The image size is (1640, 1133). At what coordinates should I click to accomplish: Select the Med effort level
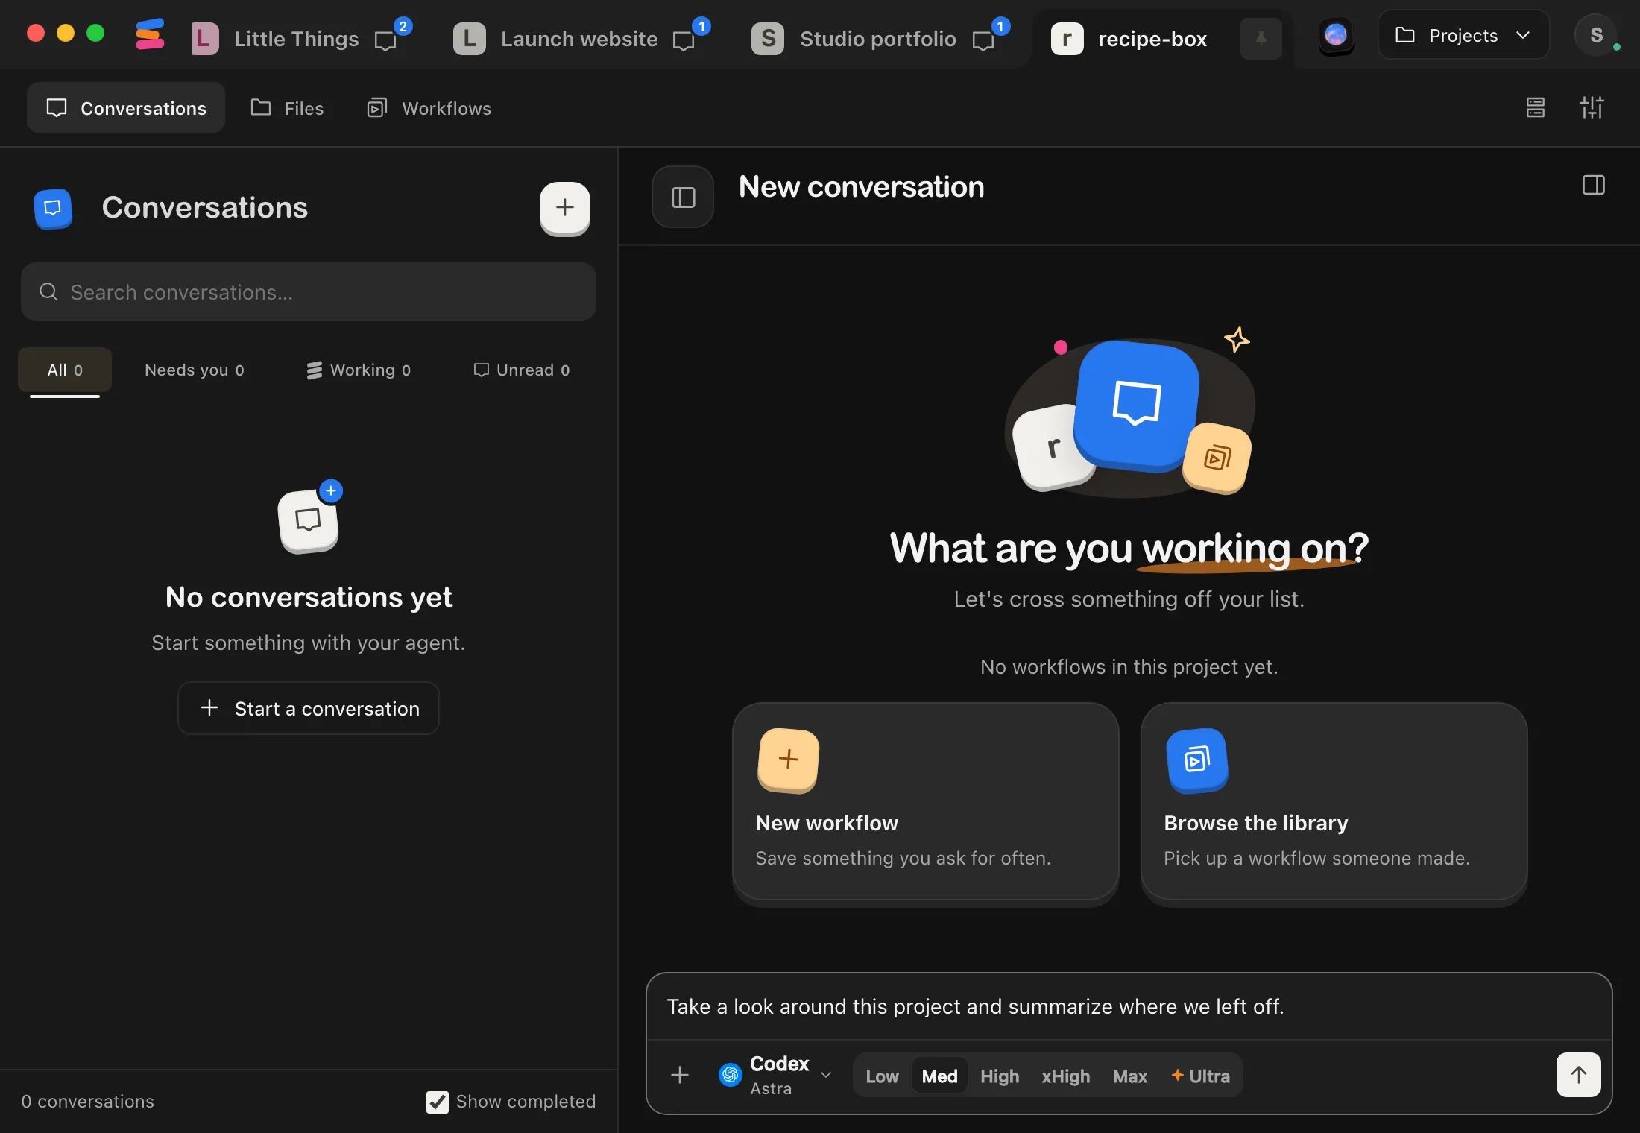(939, 1076)
